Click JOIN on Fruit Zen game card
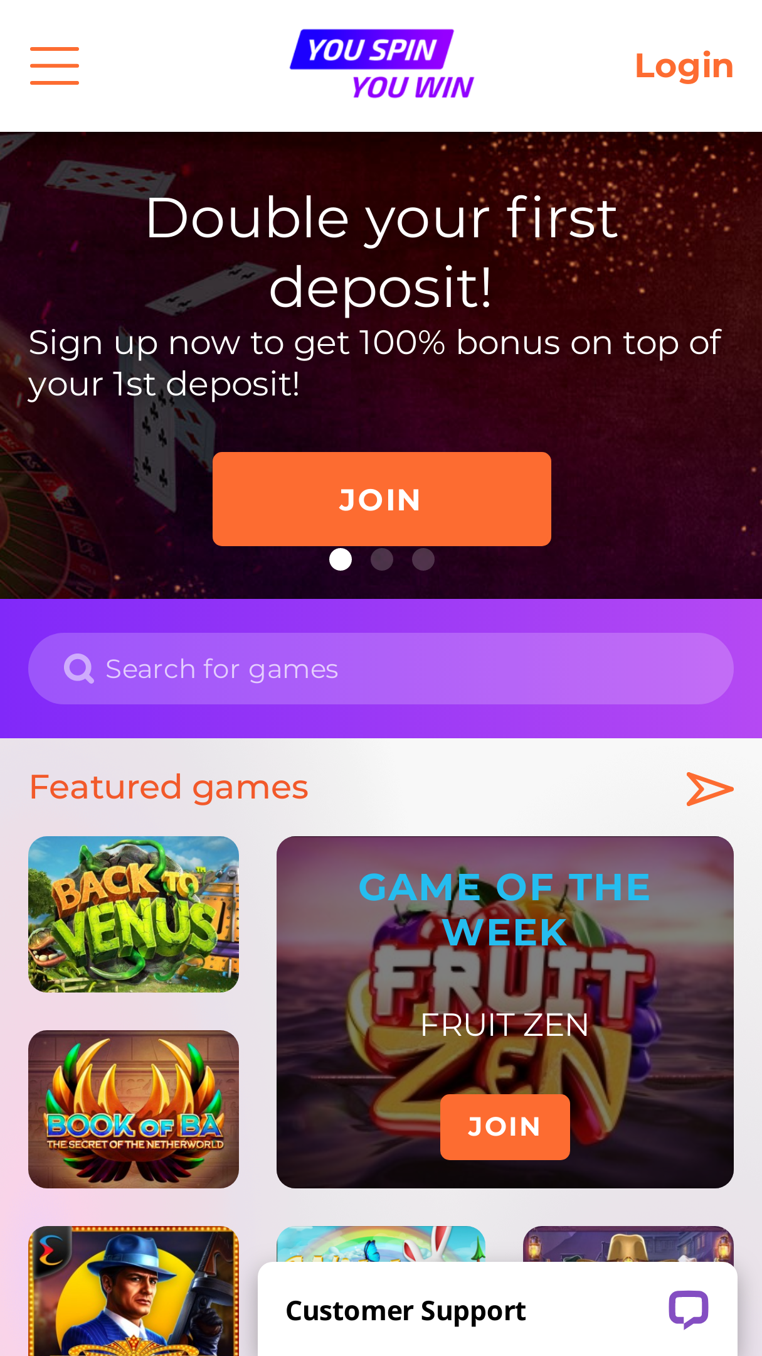Viewport: 762px width, 1356px height. (505, 1127)
